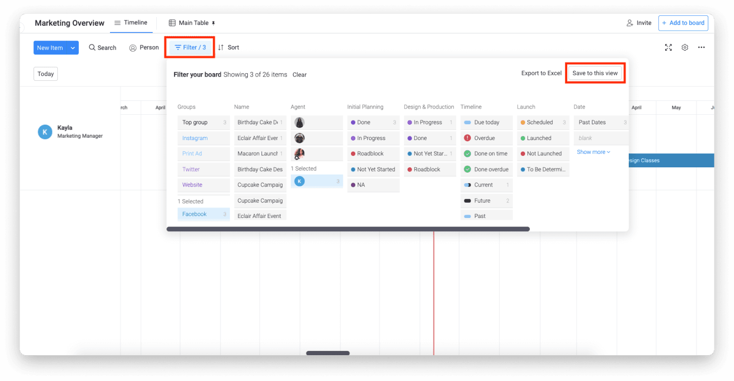Clear all filters
Screen dimensions: 734x381
tap(299, 75)
